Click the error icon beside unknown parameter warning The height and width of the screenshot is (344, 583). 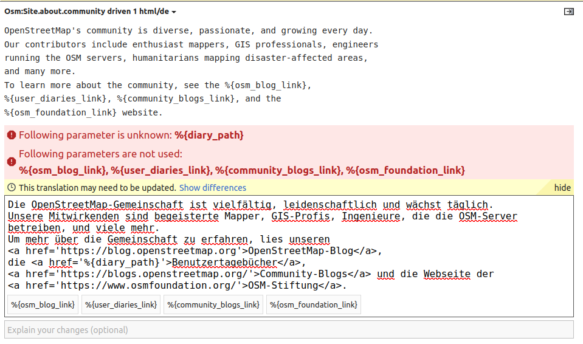click(x=12, y=135)
